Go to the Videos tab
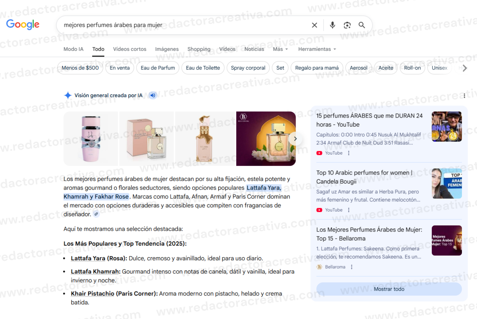Screen dimensions: 477x319 point(228,49)
